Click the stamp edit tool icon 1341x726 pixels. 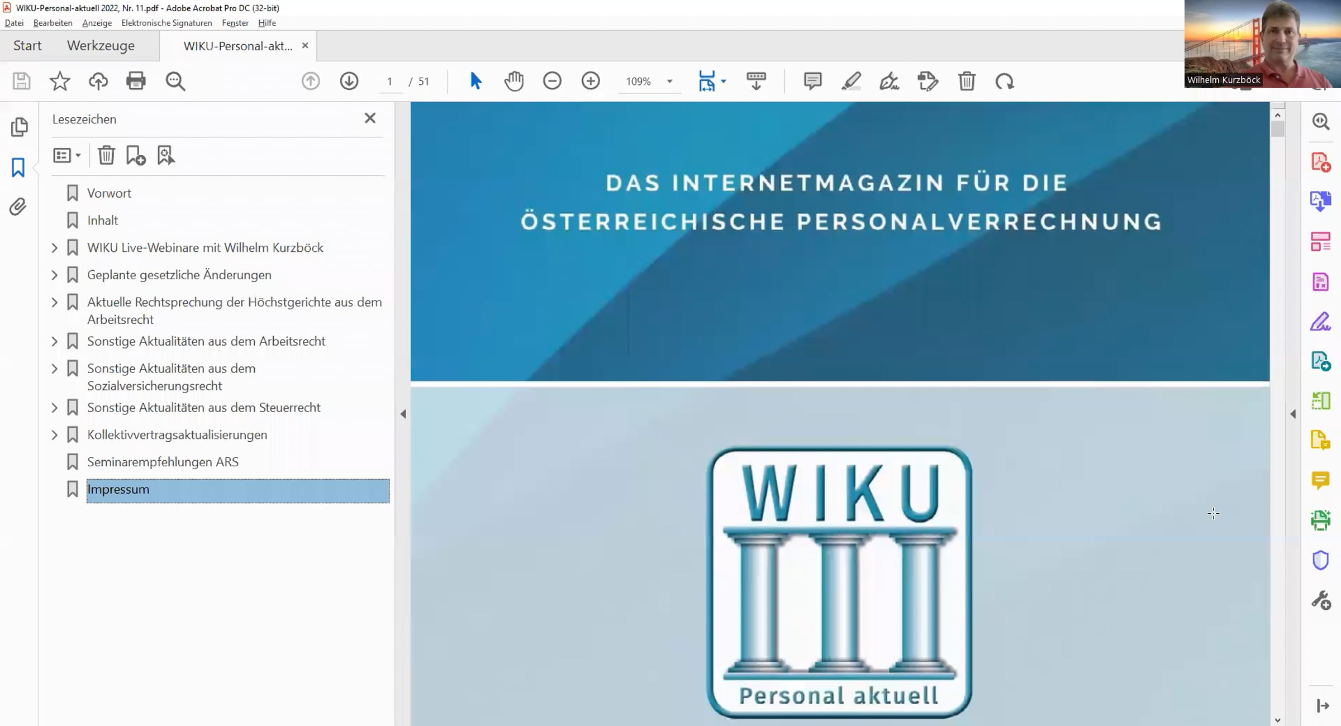click(x=928, y=81)
